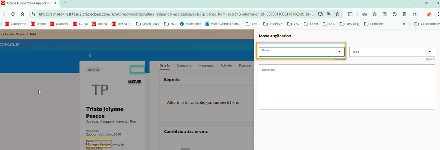Go to the browser home icon
The width and height of the screenshot is (440, 150).
[22, 14]
